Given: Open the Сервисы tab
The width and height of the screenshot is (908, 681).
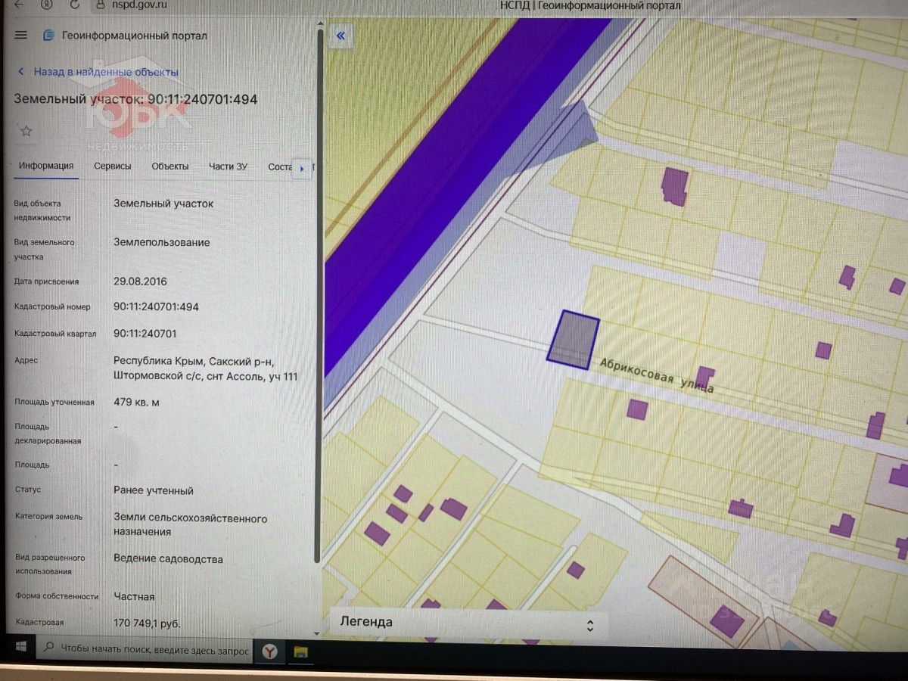Looking at the screenshot, I should pos(112,166).
